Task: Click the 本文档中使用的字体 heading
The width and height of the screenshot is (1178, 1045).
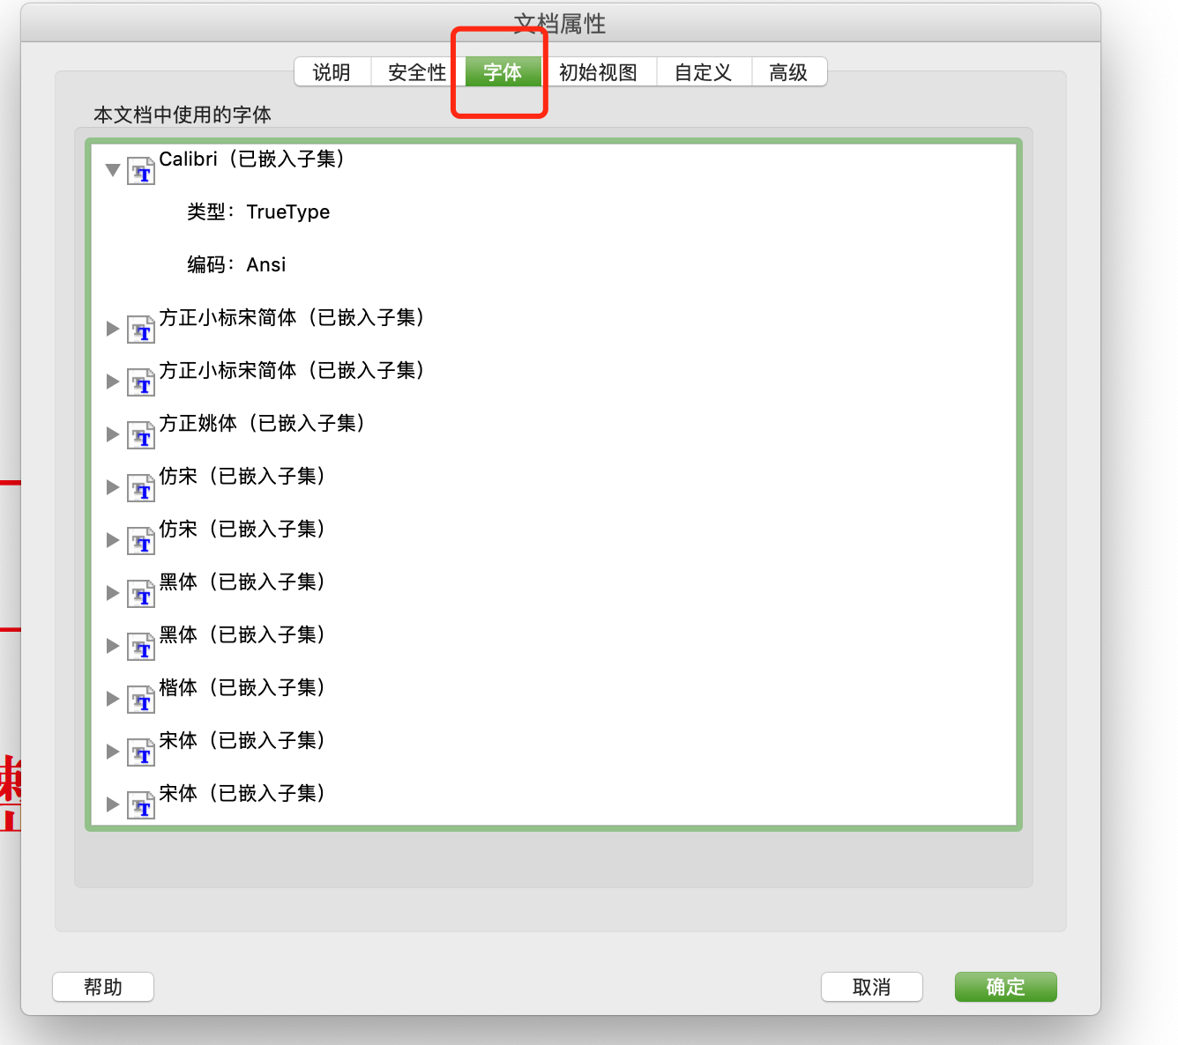Action: tap(183, 115)
